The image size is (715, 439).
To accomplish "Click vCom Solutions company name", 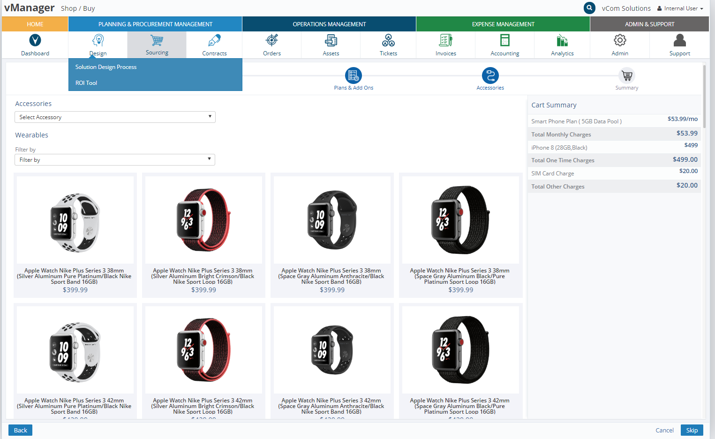I will [626, 8].
